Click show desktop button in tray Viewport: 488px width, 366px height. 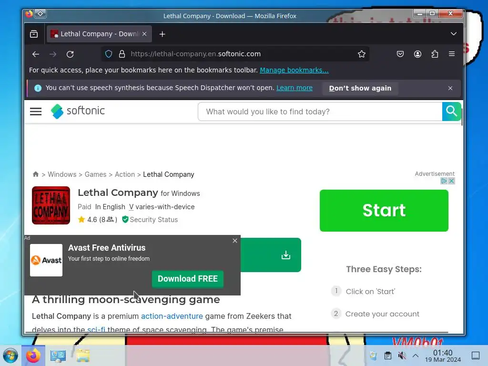pyautogui.click(x=476, y=356)
